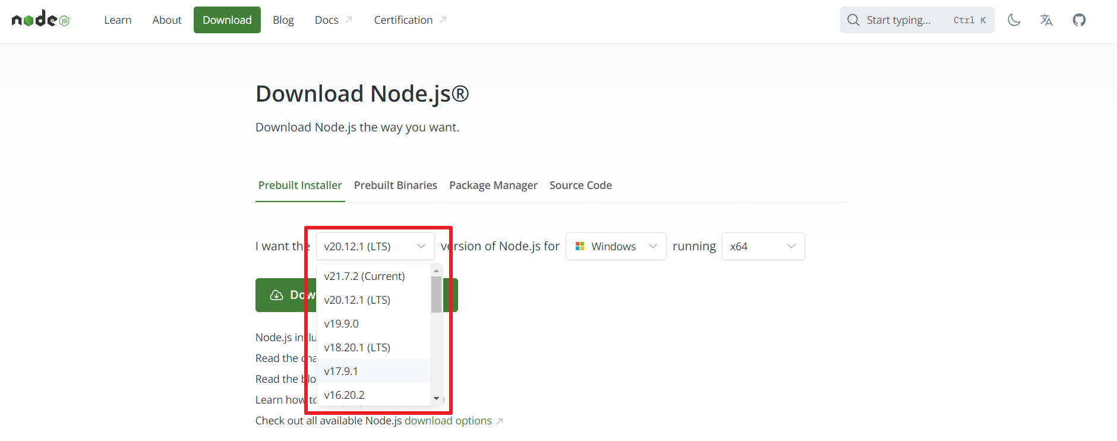Click the version list scroll up arrow
The width and height of the screenshot is (1117, 441).
437,270
